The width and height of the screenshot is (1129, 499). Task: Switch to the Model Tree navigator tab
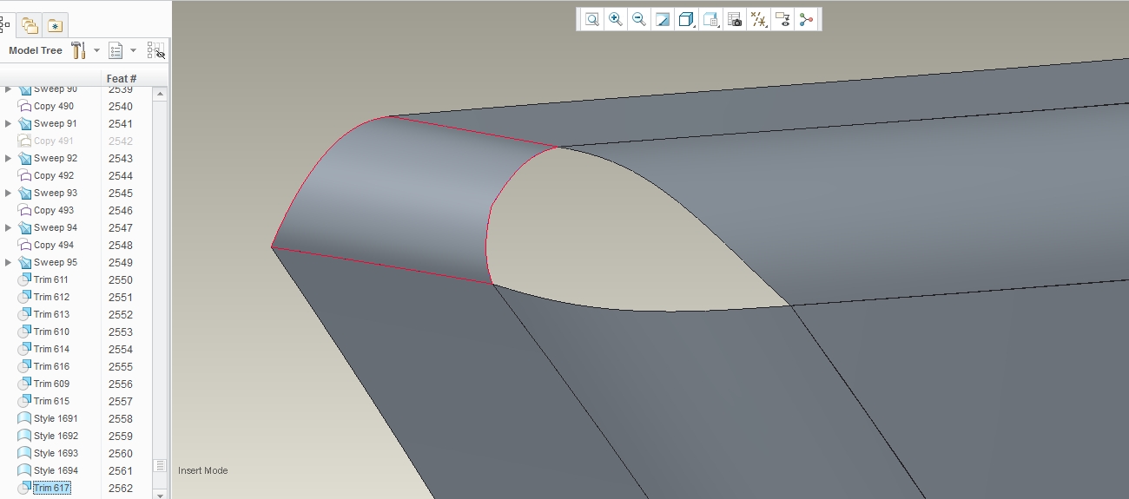tap(4, 25)
